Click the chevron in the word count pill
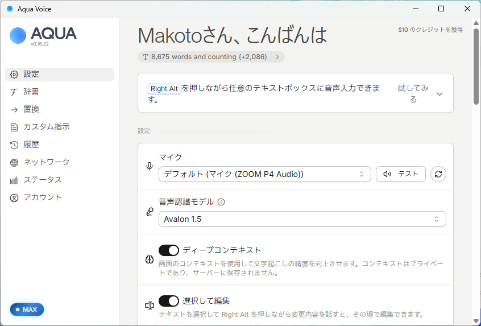Image resolution: width=481 pixels, height=326 pixels. [277, 57]
